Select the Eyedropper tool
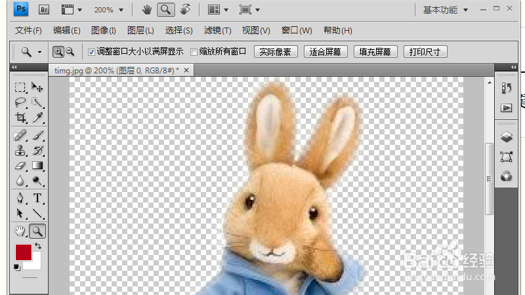The image size is (525, 295). pyautogui.click(x=37, y=117)
